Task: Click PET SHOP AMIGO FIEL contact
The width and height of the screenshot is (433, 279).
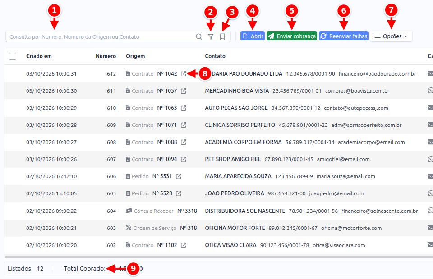Action: pyautogui.click(x=233, y=159)
